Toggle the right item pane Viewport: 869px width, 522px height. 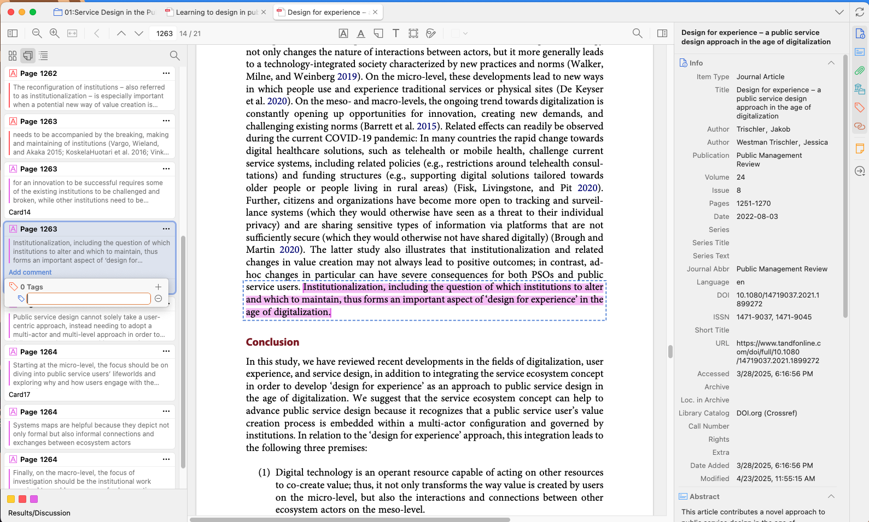click(x=662, y=33)
